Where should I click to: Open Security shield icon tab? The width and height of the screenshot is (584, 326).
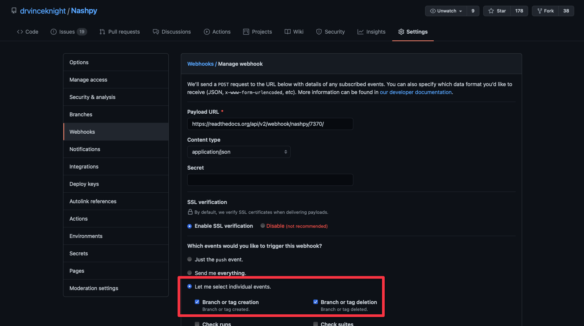319,32
